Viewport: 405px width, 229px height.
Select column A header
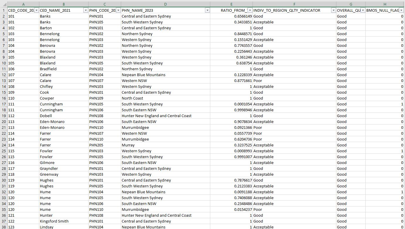click(23, 4)
